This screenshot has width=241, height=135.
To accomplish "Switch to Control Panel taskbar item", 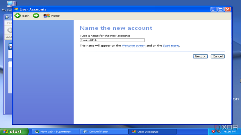I will pos(104,132).
